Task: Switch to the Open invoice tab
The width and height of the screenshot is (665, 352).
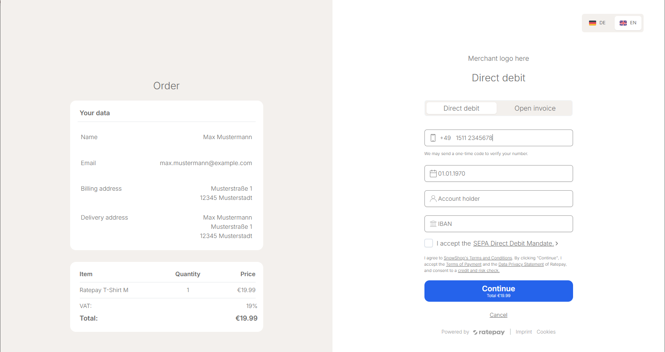Action: tap(535, 108)
